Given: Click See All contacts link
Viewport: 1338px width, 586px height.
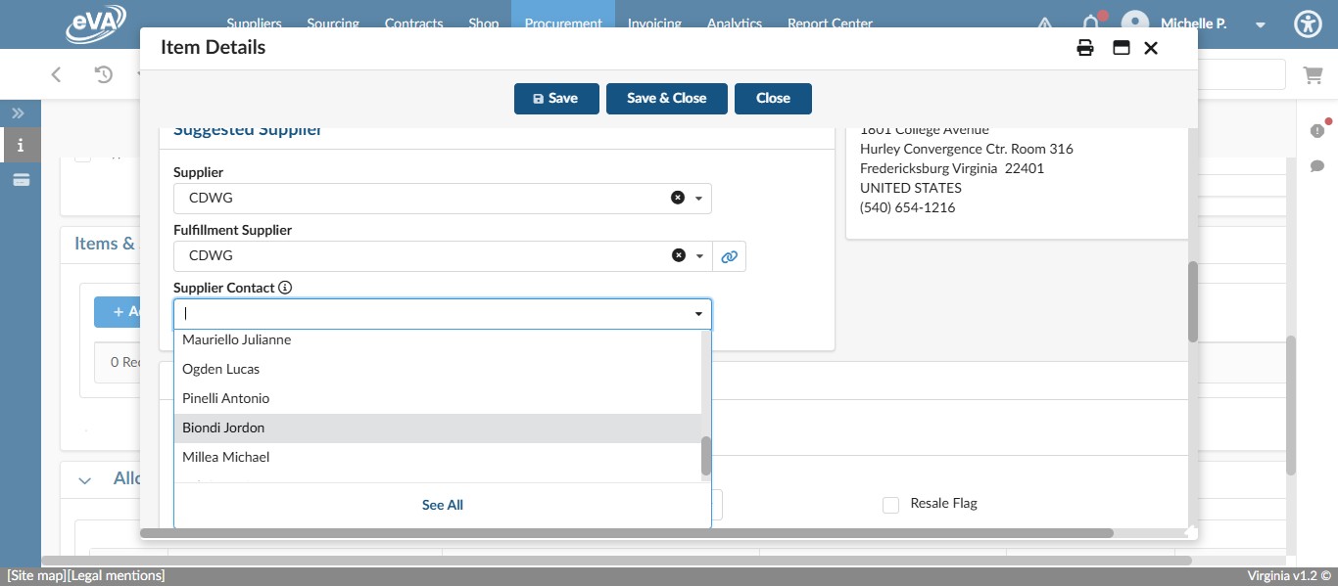Looking at the screenshot, I should (442, 505).
